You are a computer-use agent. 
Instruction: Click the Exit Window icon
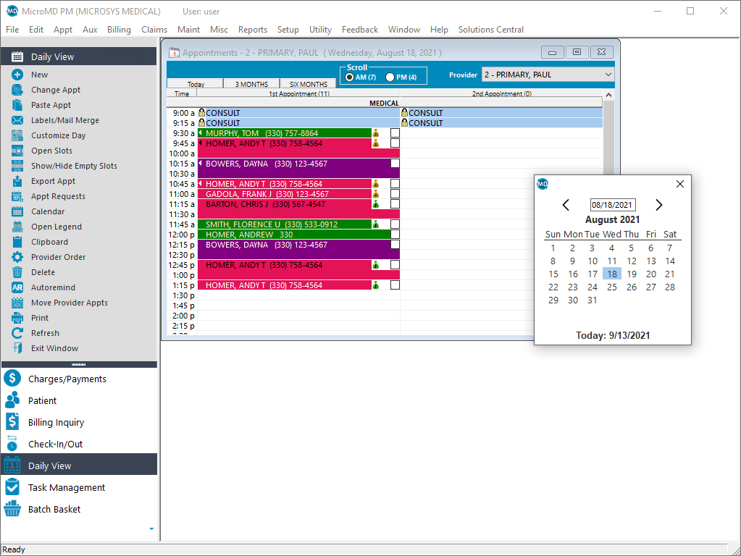tap(17, 348)
